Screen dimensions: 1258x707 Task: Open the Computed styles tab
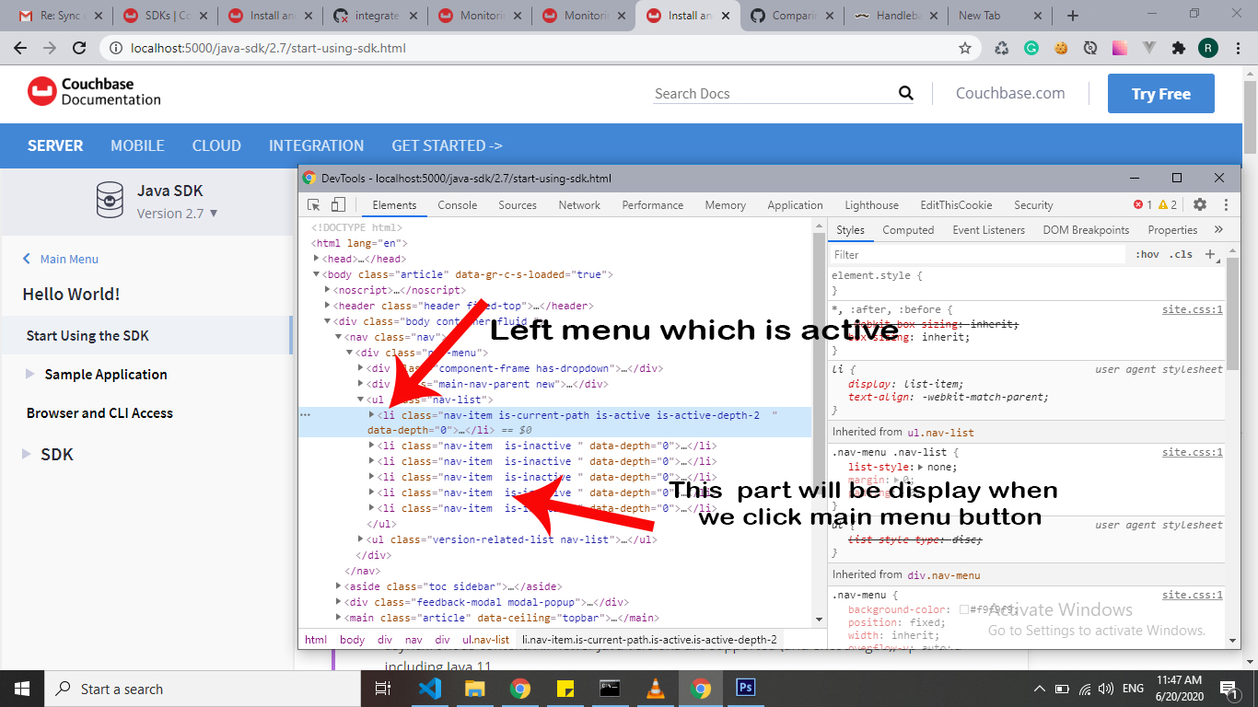click(x=908, y=230)
